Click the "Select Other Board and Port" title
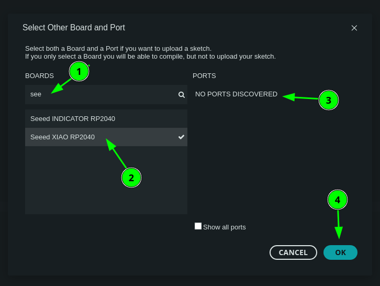The height and width of the screenshot is (286, 380). [74, 28]
